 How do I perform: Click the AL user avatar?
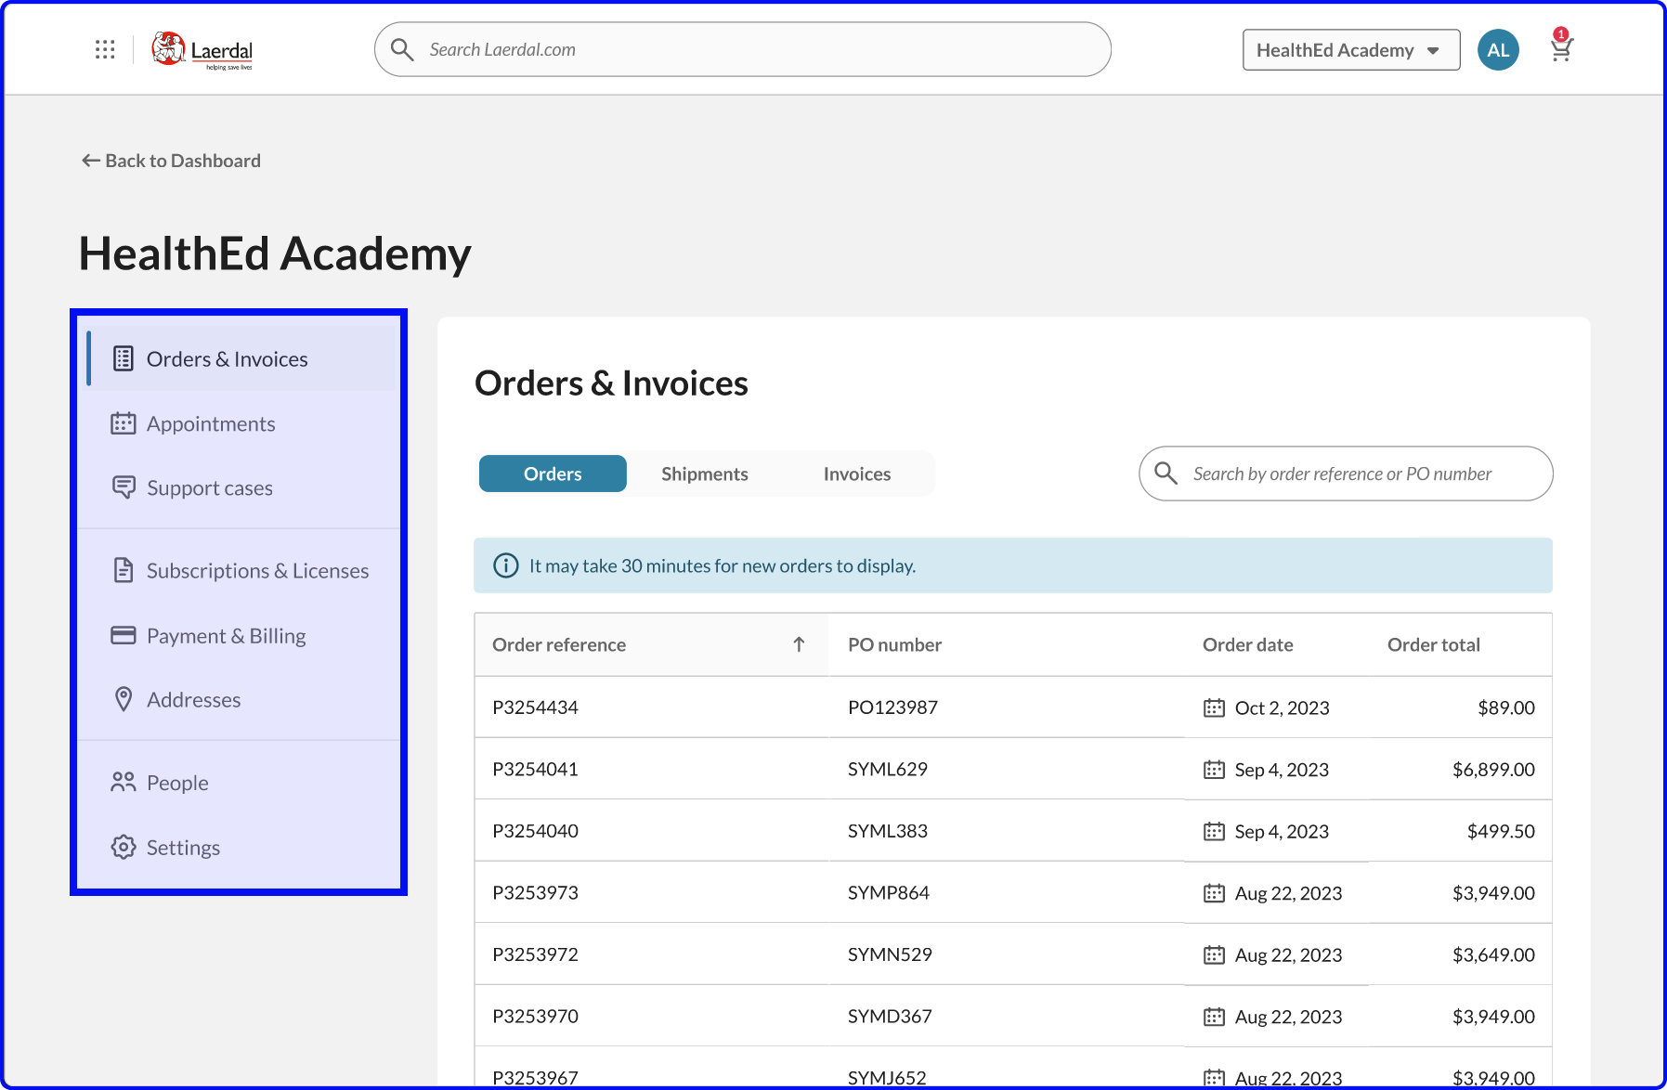(1498, 50)
